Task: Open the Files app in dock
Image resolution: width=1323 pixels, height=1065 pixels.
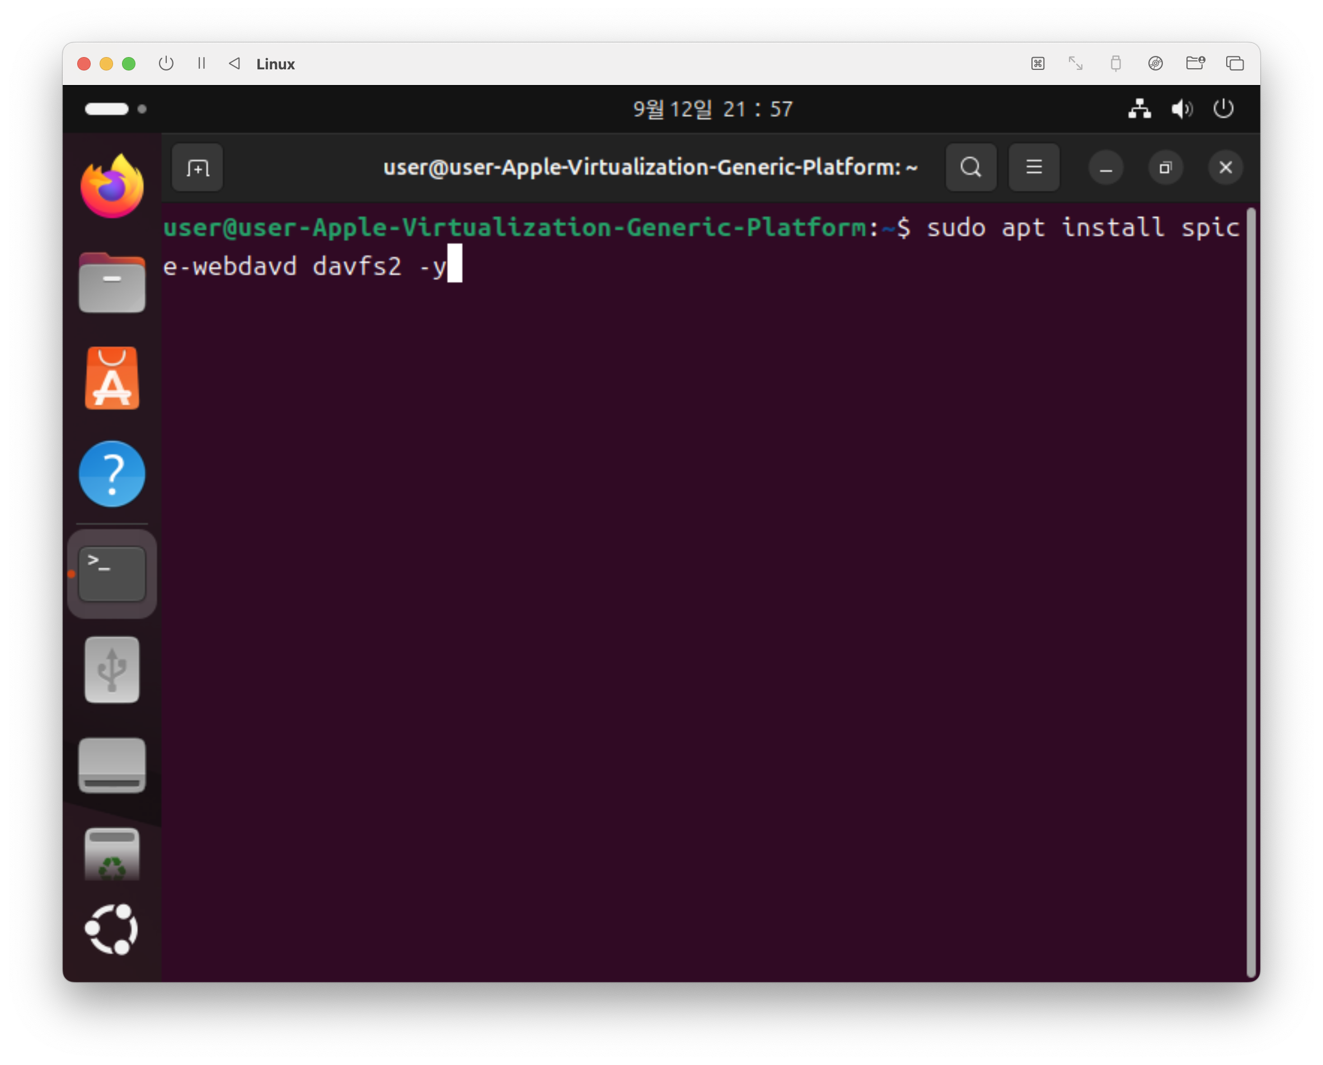Action: (x=112, y=283)
